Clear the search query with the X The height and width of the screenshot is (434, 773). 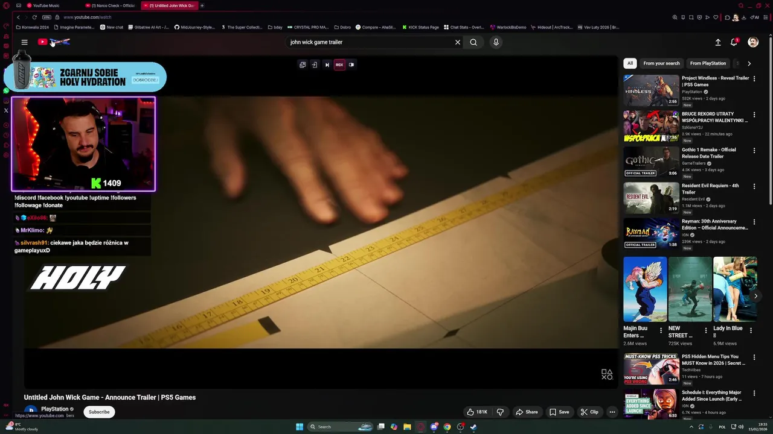pyautogui.click(x=458, y=42)
